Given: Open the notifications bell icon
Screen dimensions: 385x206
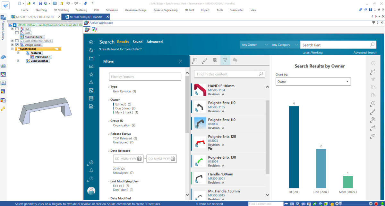Looking at the screenshot, I should [91, 170].
